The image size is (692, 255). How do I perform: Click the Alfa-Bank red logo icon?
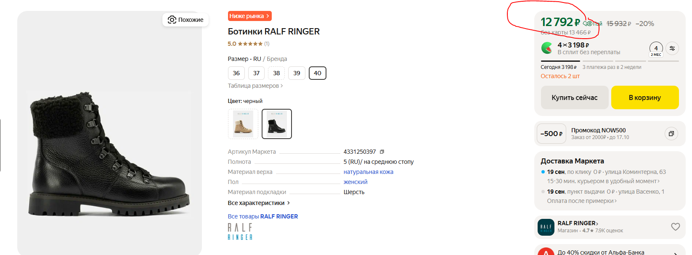546,252
